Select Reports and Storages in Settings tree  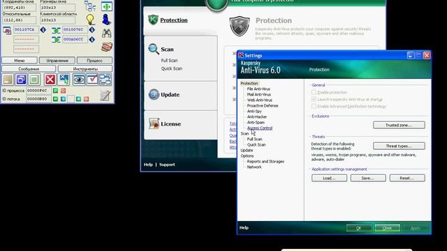265,161
